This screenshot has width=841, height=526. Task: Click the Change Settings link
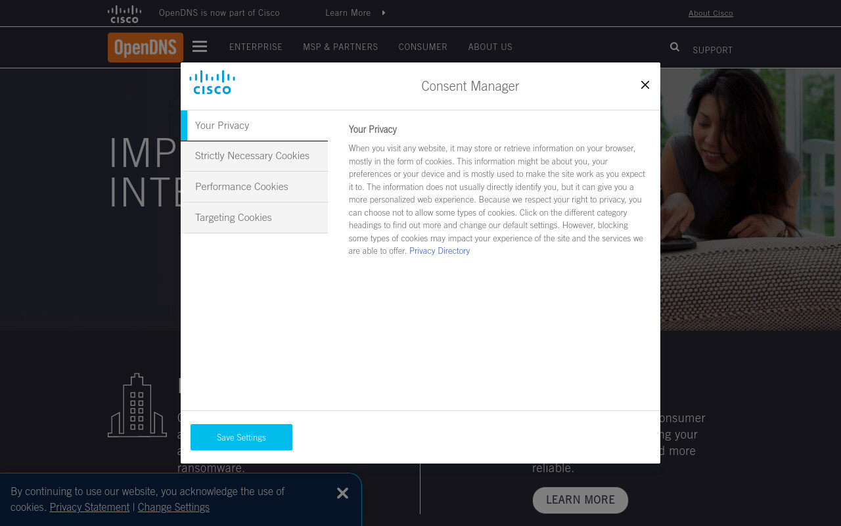click(173, 507)
